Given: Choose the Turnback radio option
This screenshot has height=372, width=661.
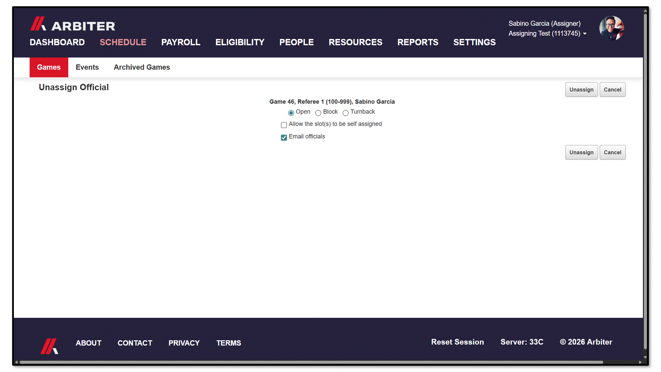Looking at the screenshot, I should tap(345, 113).
